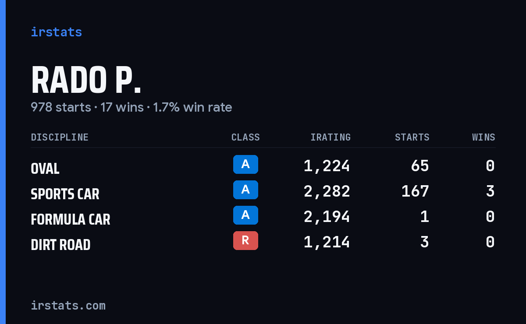
Task: Click the irstats logo text at top
Action: pos(56,32)
